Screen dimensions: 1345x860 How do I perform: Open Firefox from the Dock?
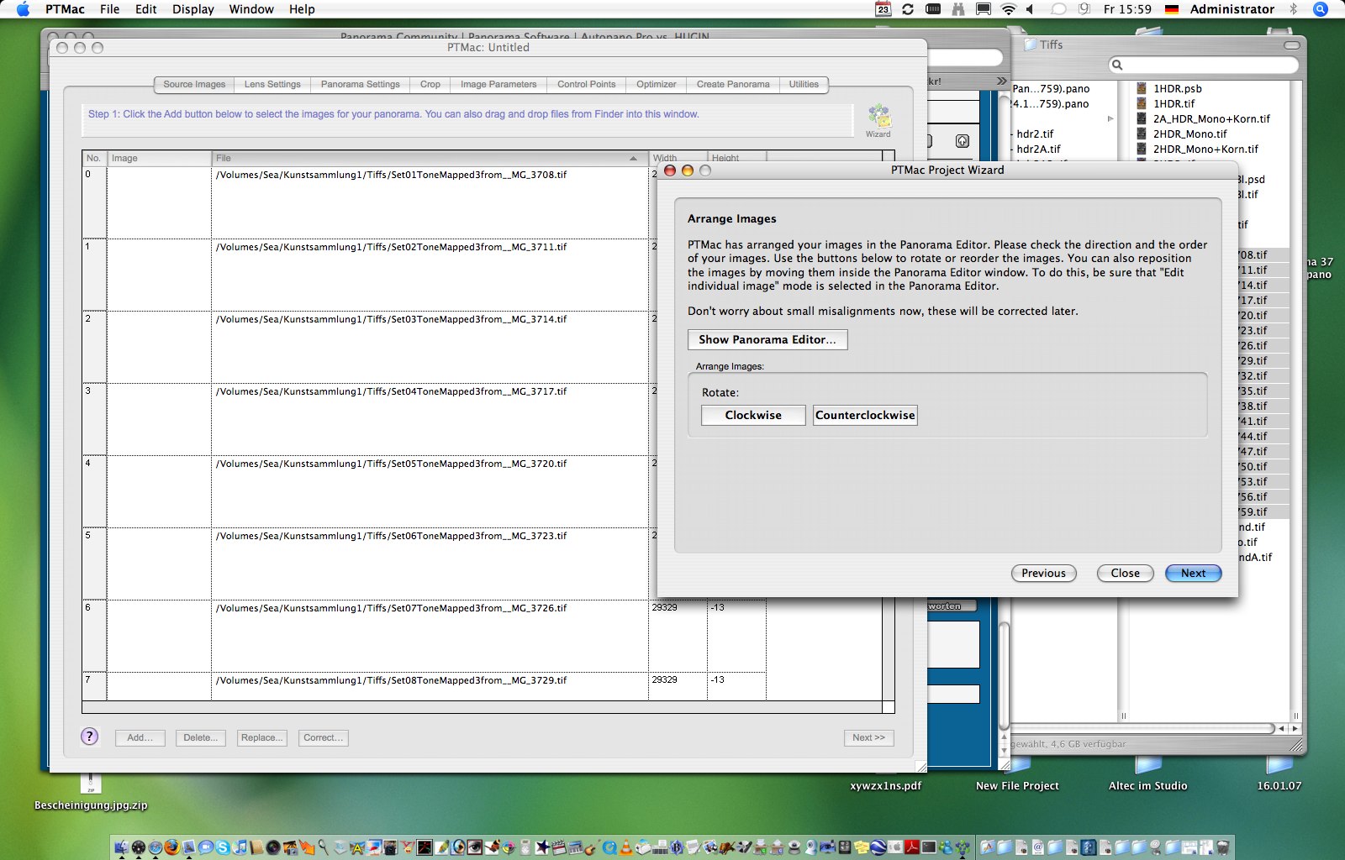[172, 847]
